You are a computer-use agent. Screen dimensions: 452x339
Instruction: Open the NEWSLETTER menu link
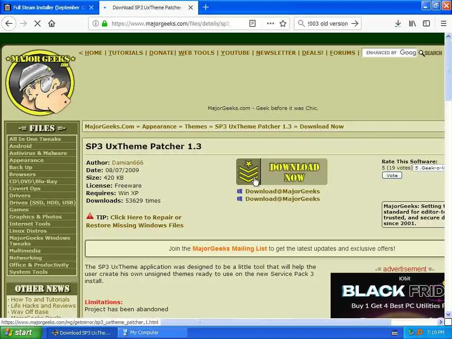(276, 53)
